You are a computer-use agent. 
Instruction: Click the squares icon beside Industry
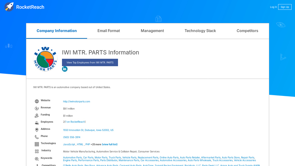pyautogui.click(x=37, y=151)
